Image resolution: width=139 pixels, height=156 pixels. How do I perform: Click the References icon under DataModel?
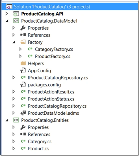(x=23, y=35)
